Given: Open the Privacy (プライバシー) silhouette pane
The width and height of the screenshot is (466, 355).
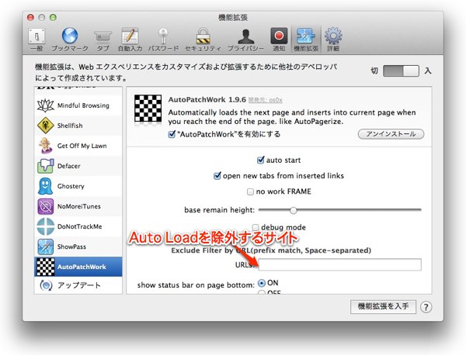Looking at the screenshot, I should [x=245, y=40].
